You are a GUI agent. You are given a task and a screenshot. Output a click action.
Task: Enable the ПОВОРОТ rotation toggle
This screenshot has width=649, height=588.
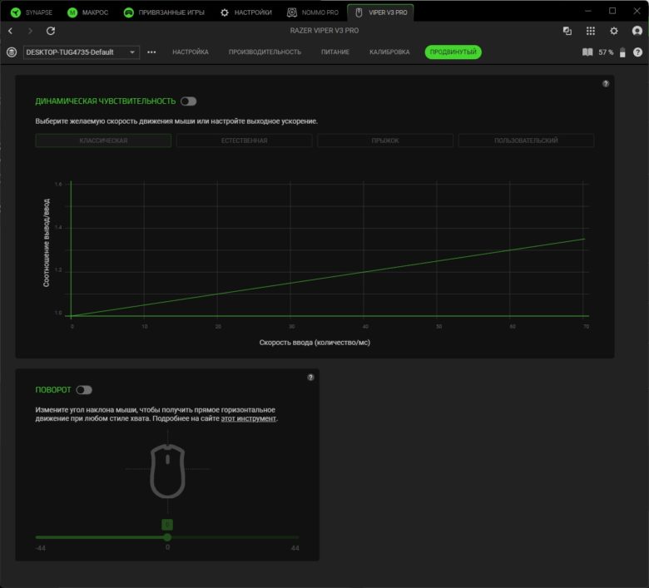pos(84,390)
